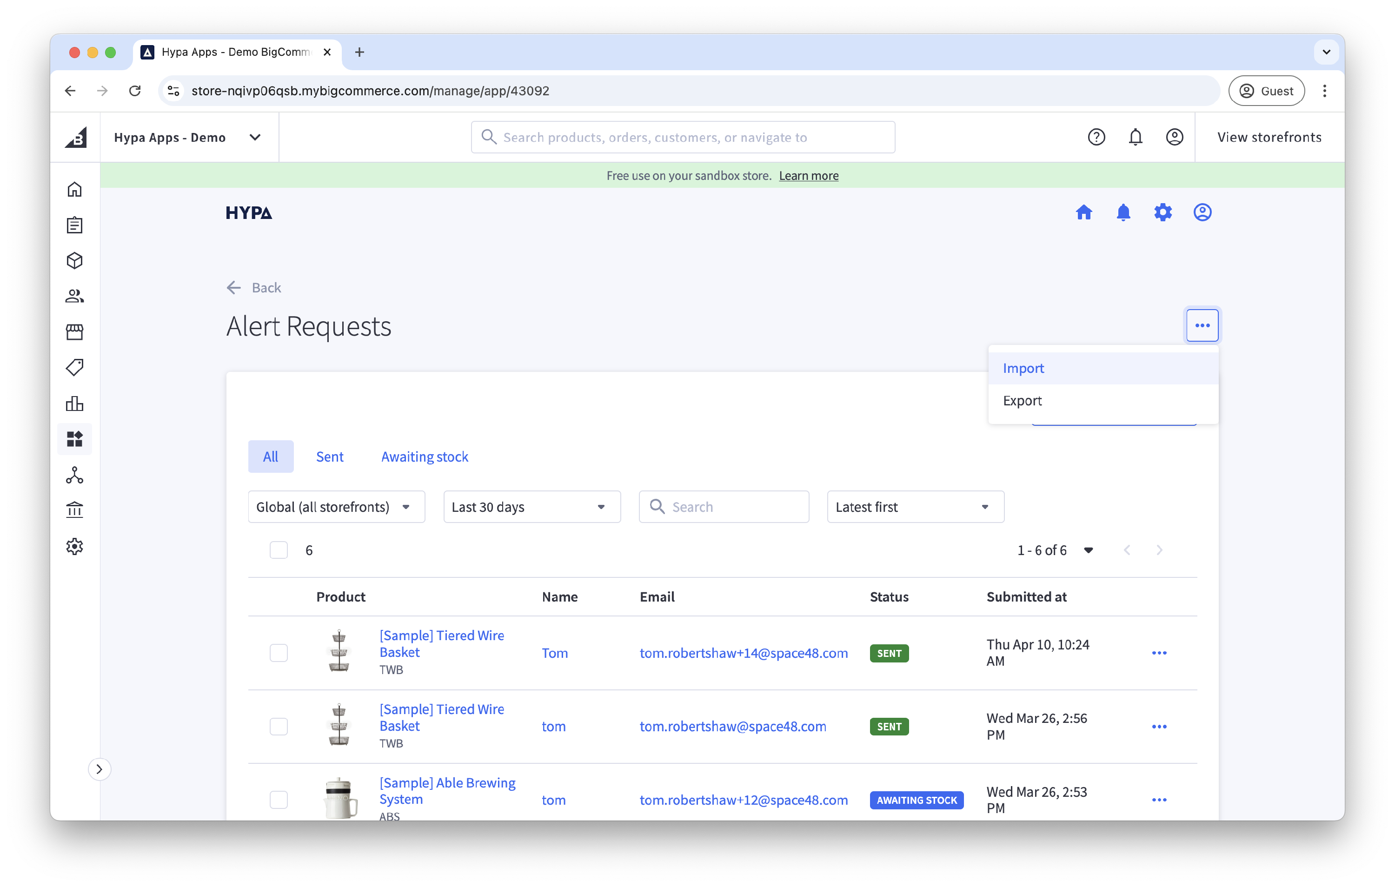Open the Guest profile button
Viewport: 1395px width, 887px height.
pos(1266,91)
